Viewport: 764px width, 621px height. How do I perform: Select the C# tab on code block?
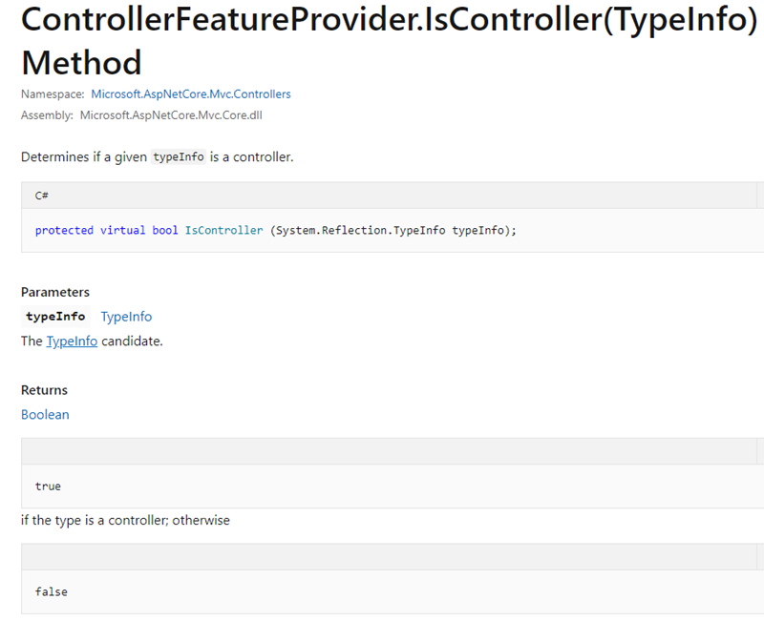point(41,196)
